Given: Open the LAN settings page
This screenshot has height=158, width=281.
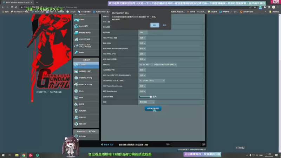Looking at the screenshot, I should pyautogui.click(x=86, y=71).
